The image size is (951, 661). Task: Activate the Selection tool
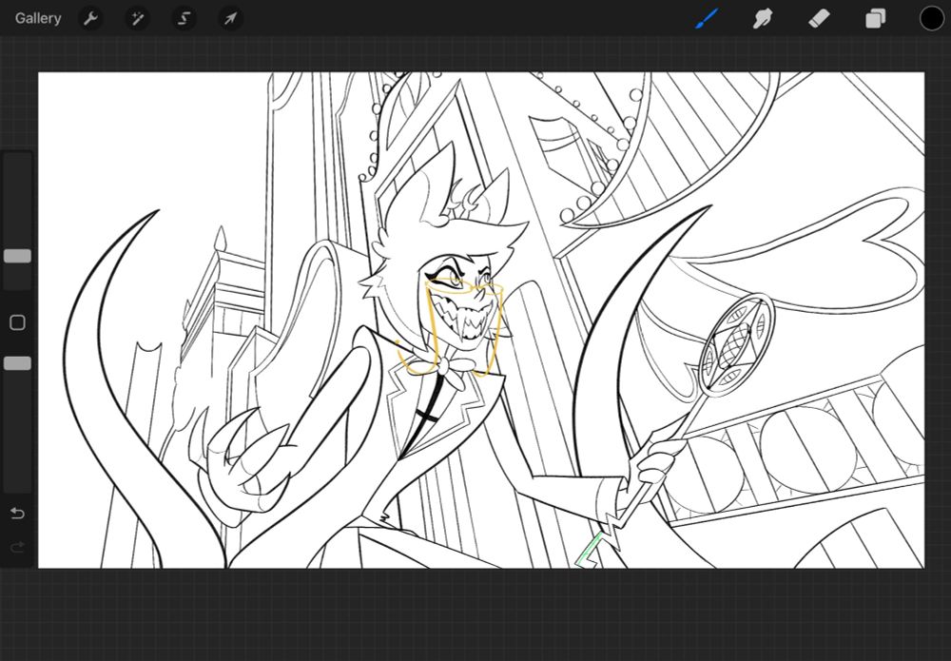pos(184,19)
